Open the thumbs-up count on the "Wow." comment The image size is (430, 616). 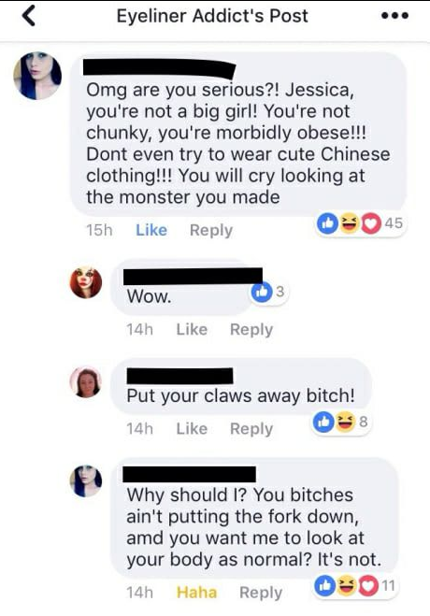270,292
